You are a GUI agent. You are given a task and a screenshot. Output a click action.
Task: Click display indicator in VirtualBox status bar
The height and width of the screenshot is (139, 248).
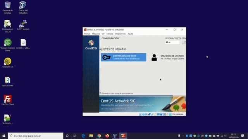point(158,114)
